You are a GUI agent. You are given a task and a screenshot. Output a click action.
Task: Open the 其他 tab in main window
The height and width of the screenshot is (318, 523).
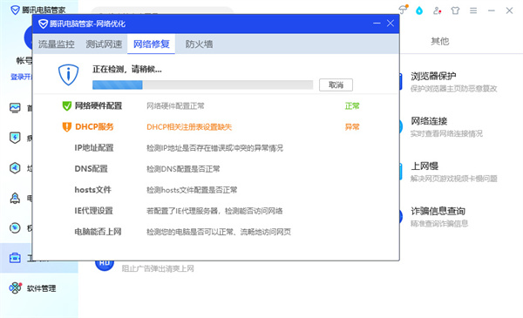pyautogui.click(x=439, y=41)
